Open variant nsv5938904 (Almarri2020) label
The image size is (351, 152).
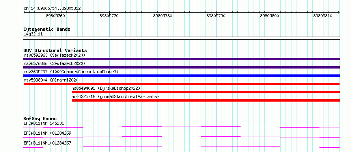[x=52, y=80]
